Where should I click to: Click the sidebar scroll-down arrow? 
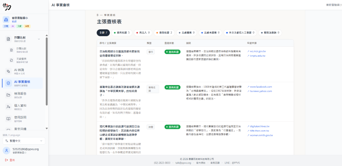click(x=47, y=129)
